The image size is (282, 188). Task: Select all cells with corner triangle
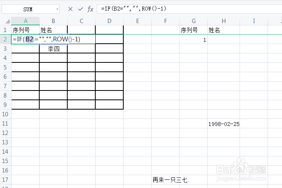point(7,21)
